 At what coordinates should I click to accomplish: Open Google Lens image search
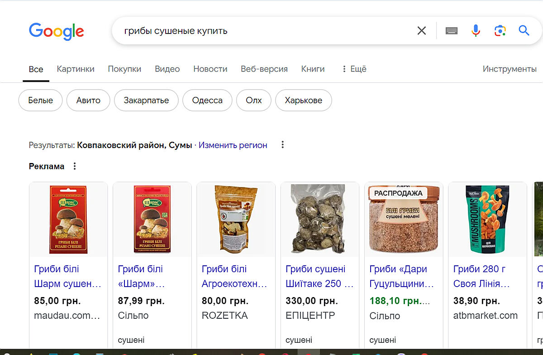click(500, 31)
